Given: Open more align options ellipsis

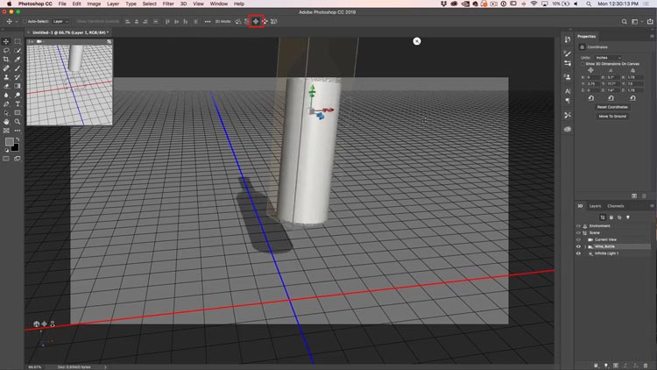Looking at the screenshot, I should [x=208, y=21].
